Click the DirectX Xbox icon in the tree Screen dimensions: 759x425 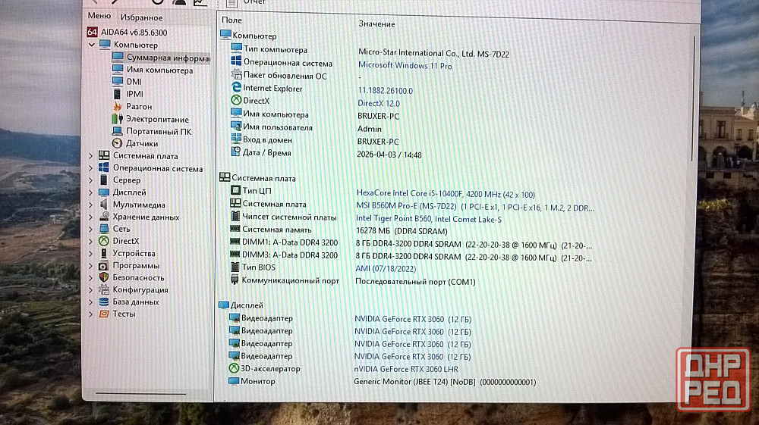click(x=104, y=241)
